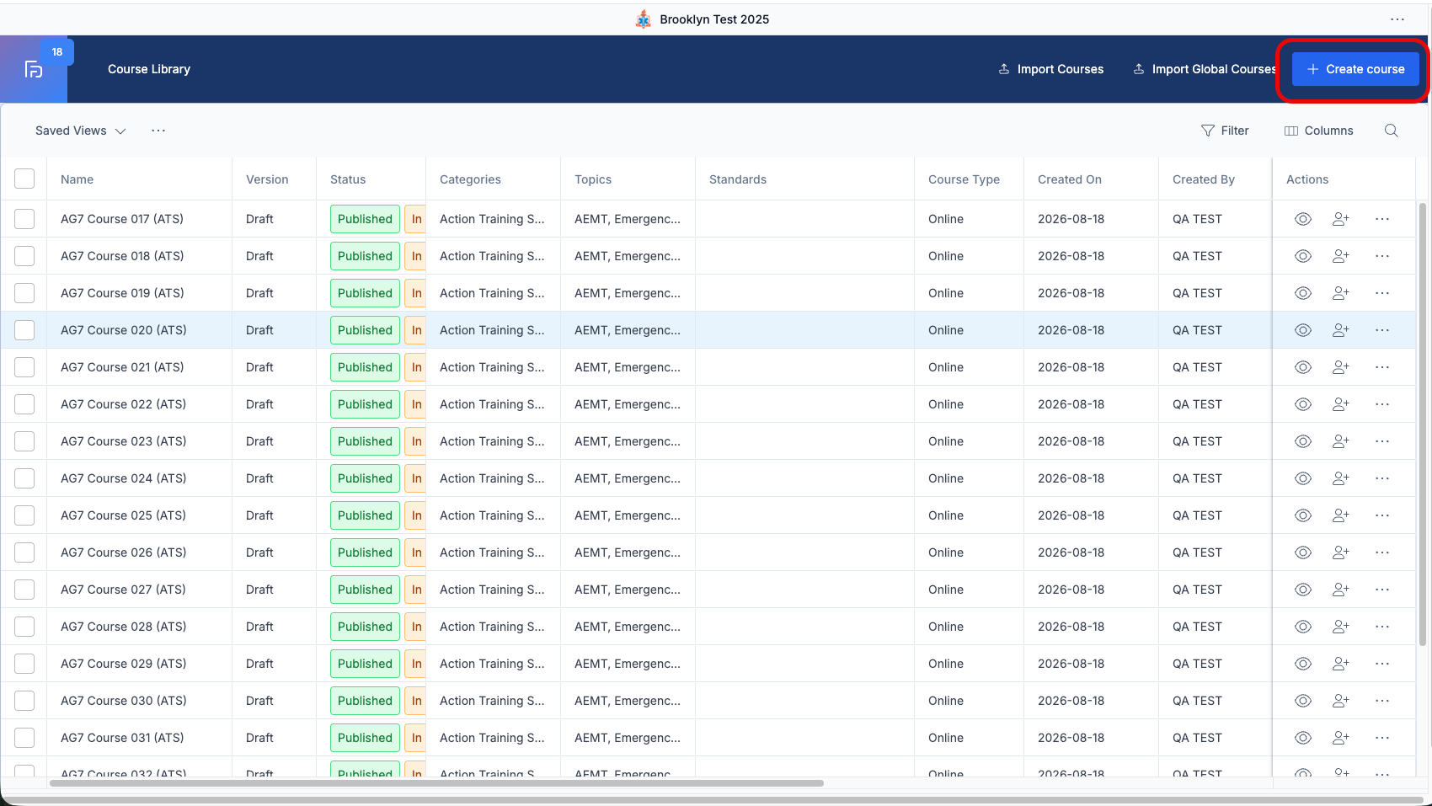1432x806 pixels.
Task: Open the Columns chooser
Action: [x=1318, y=131]
